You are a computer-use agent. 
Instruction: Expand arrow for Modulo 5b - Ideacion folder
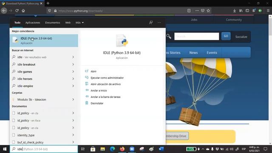point(73,99)
